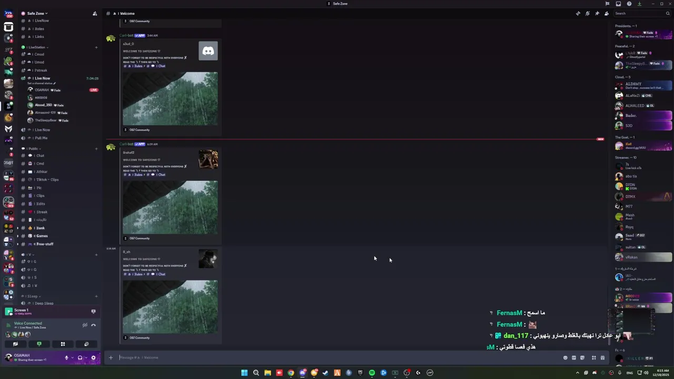674x379 pixels.
Task: Open the microphone input options arrow
Action: tap(72, 358)
